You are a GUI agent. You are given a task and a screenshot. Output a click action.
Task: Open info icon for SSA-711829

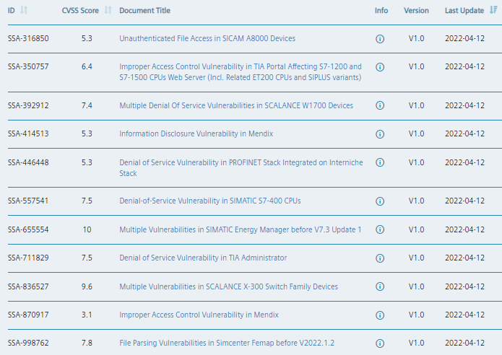[380, 258]
